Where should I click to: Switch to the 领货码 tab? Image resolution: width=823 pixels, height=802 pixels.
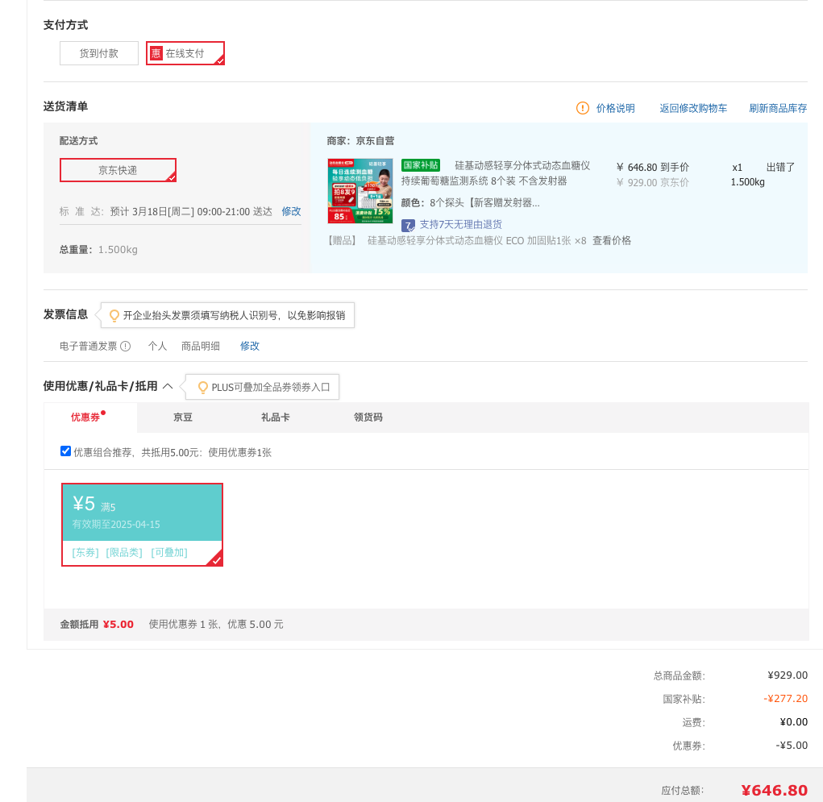click(x=368, y=418)
